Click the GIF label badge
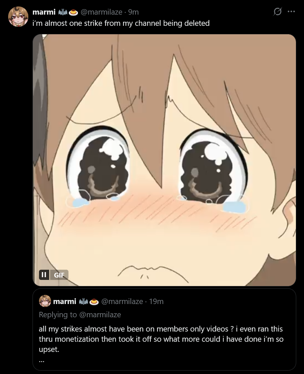 pos(59,275)
